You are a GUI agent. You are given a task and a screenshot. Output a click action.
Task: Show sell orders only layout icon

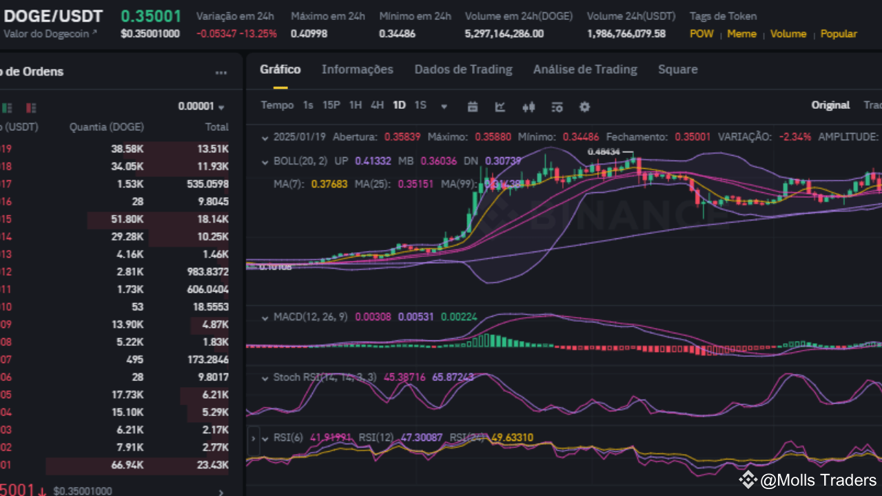tap(31, 107)
